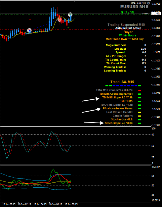Click green square for PA above/below 5ema

click(140, 109)
